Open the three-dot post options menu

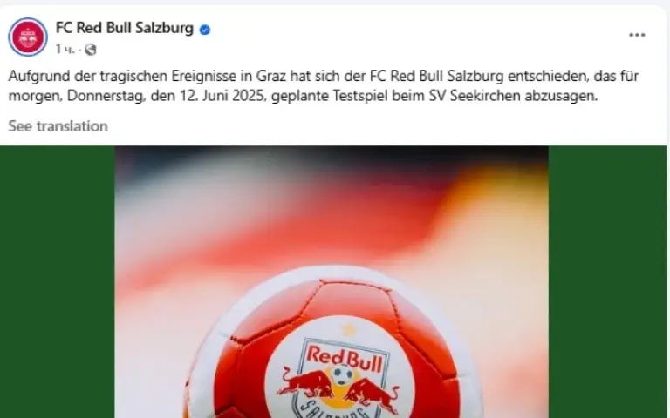pyautogui.click(x=637, y=35)
